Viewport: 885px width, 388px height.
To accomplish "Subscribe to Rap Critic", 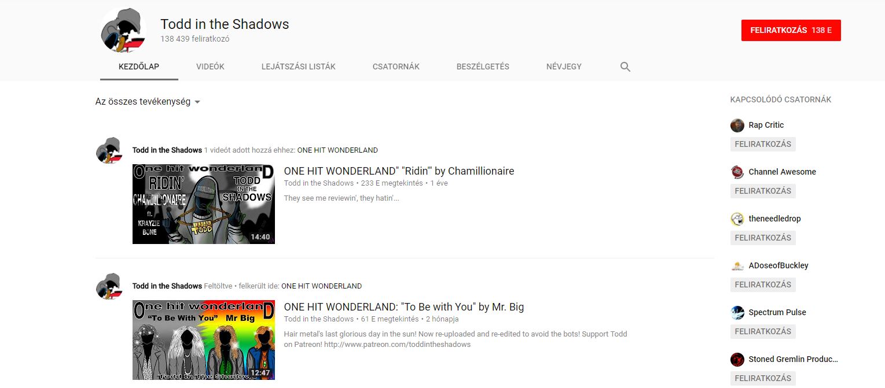I will (x=763, y=144).
